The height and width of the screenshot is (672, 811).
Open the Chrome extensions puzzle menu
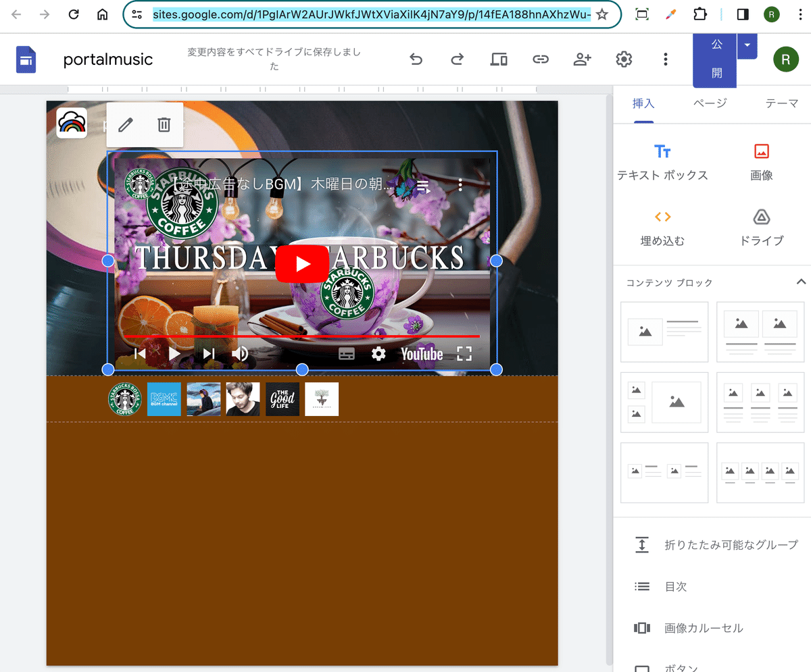[x=700, y=14]
